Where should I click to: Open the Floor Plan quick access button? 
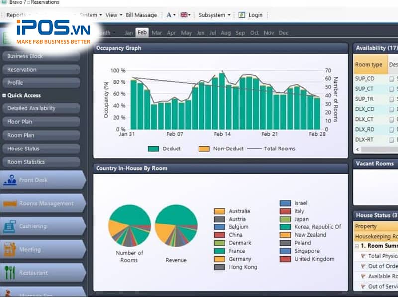[41, 122]
